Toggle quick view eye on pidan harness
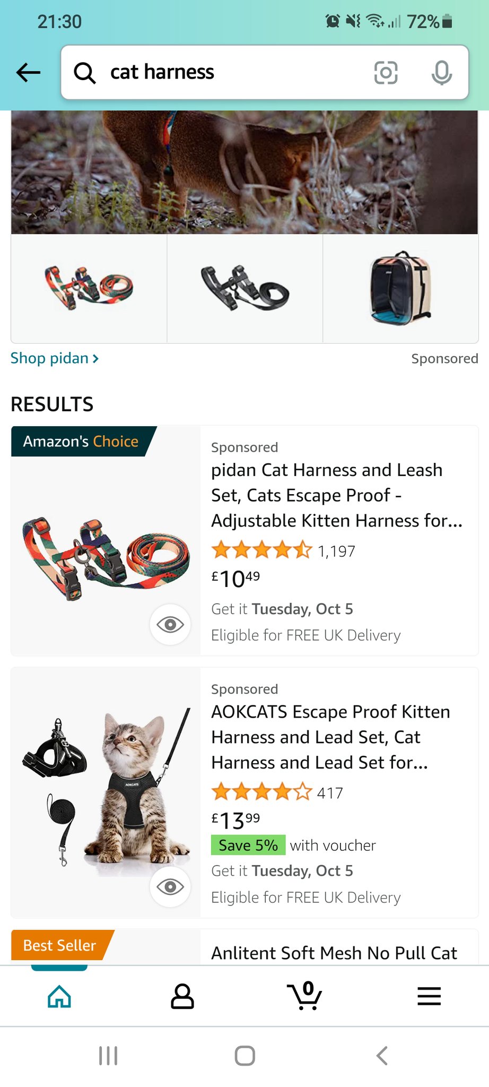 (170, 625)
